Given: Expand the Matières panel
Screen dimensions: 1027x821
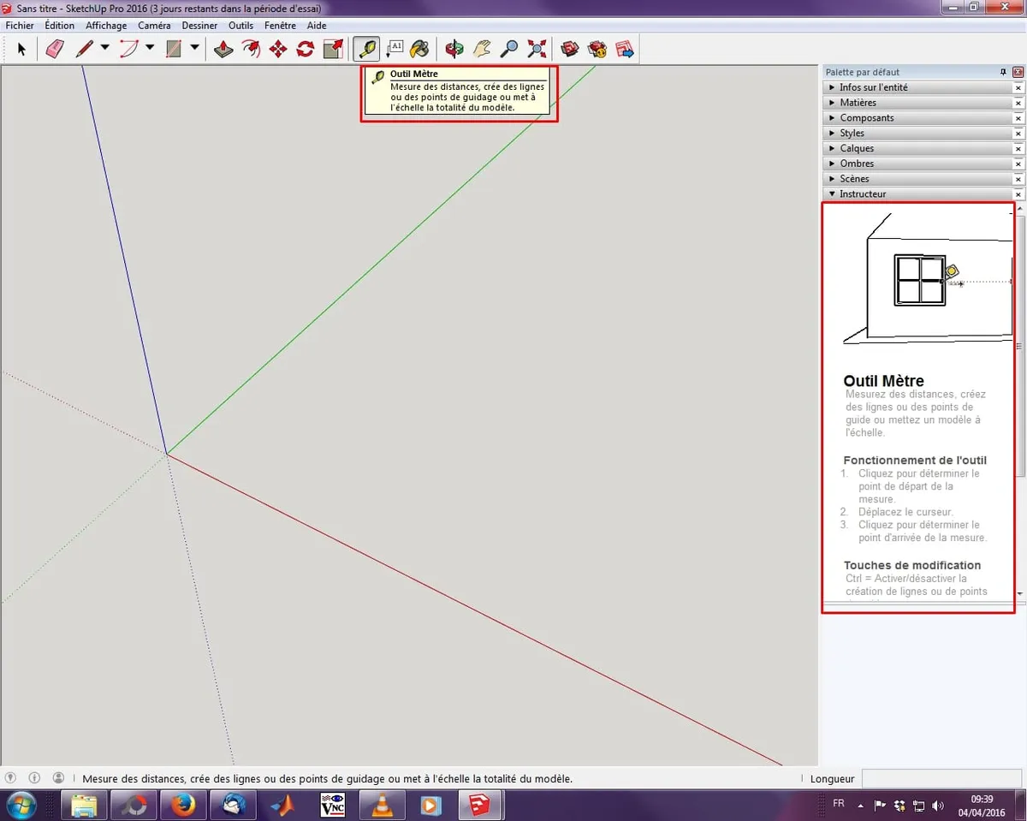Looking at the screenshot, I should coord(917,103).
